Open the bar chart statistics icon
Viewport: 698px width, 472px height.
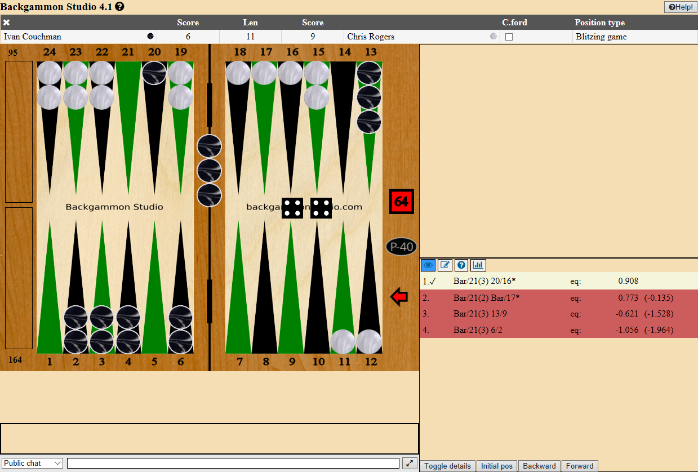(478, 265)
